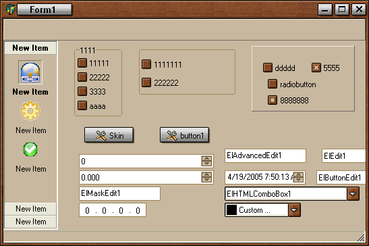Select the bottom New Item sidebar section
369x246 pixels.
30,222
